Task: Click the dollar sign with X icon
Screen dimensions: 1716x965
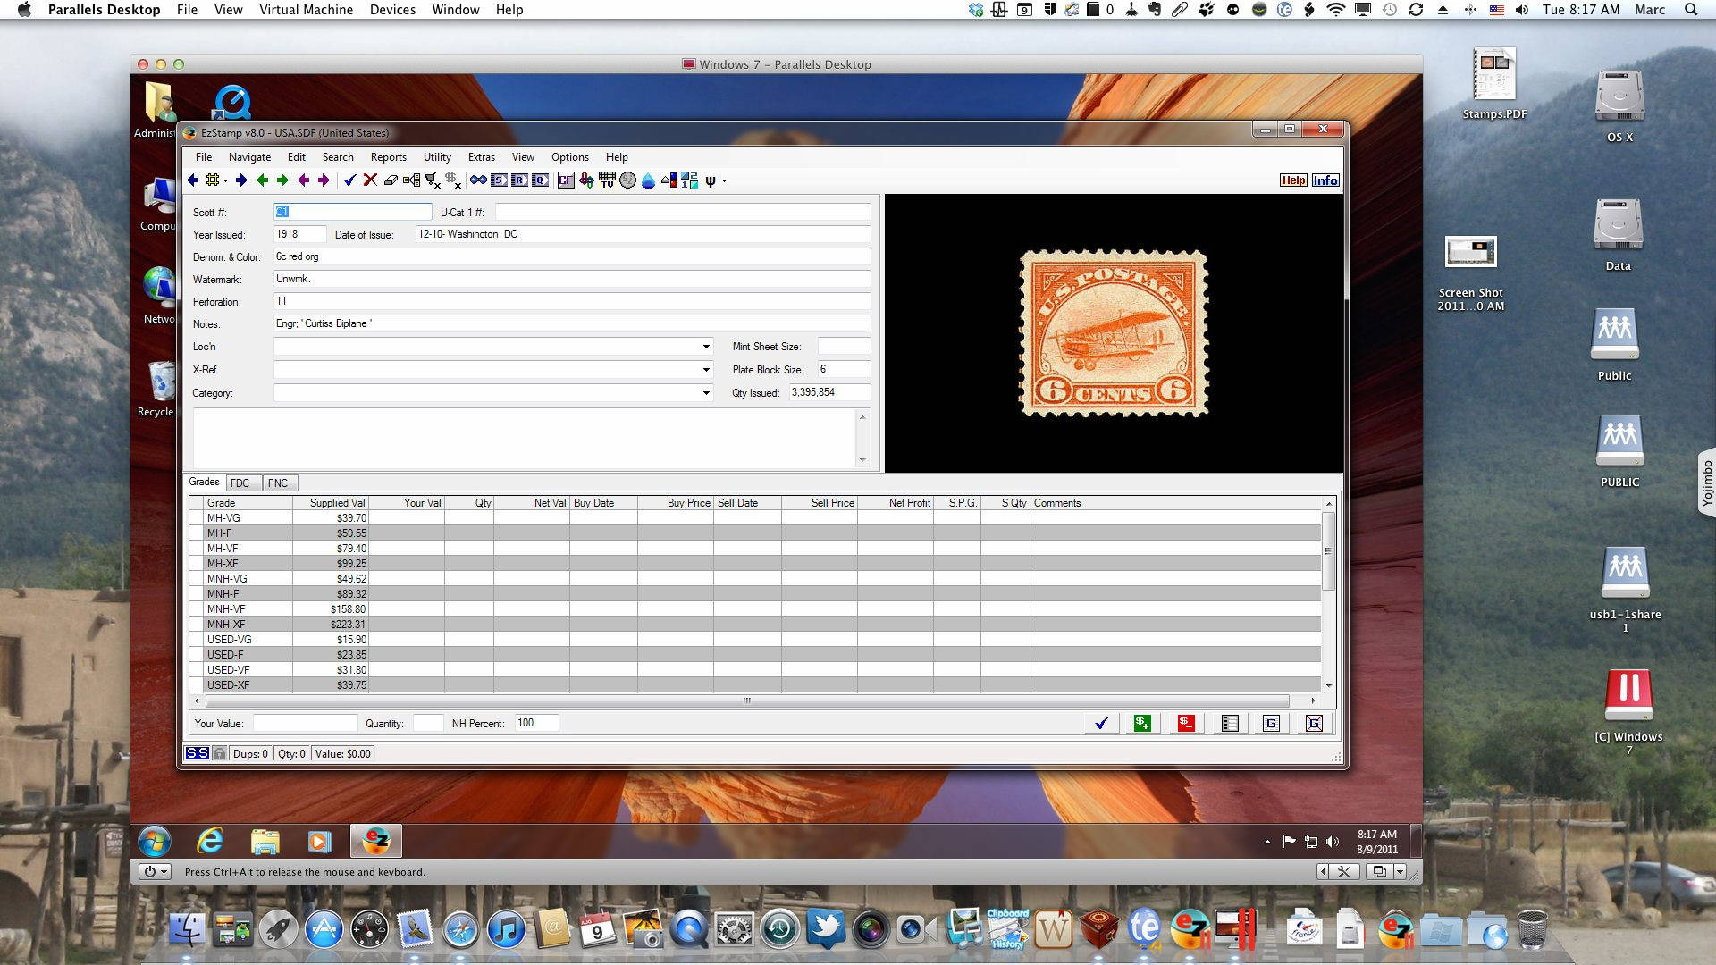Action: [x=453, y=180]
